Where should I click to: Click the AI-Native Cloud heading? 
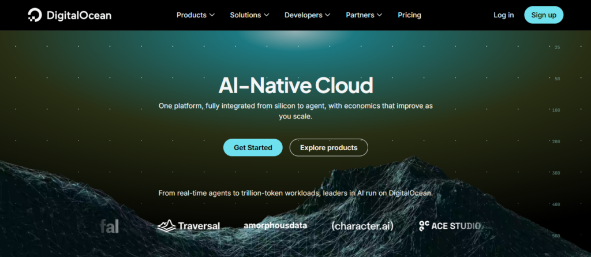pyautogui.click(x=295, y=85)
